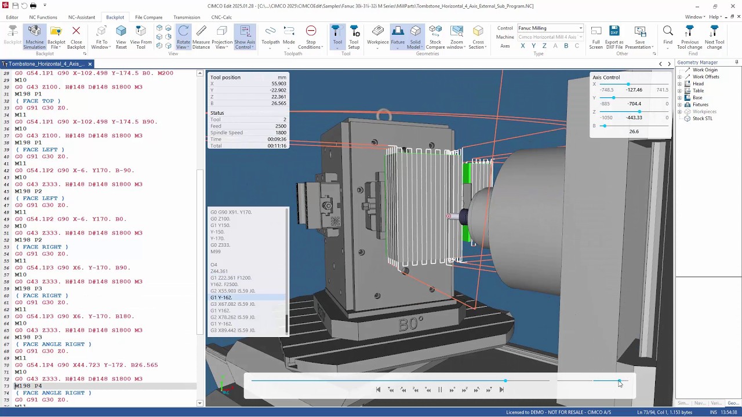Screen dimensions: 742x417
Task: Click View From Tool
Action: (x=141, y=37)
